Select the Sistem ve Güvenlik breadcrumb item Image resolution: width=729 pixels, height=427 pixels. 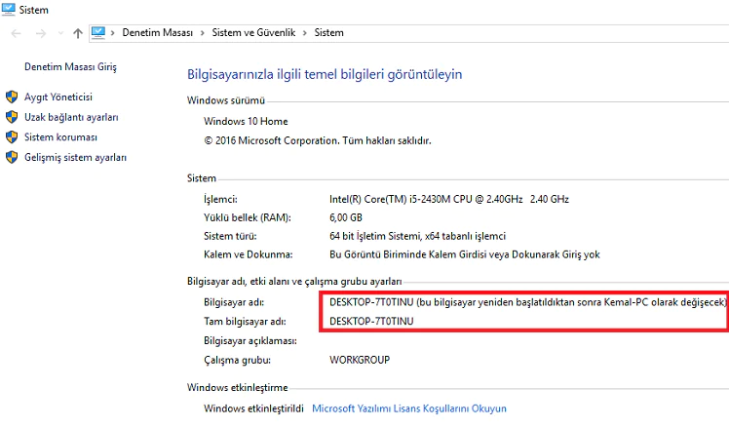click(255, 33)
